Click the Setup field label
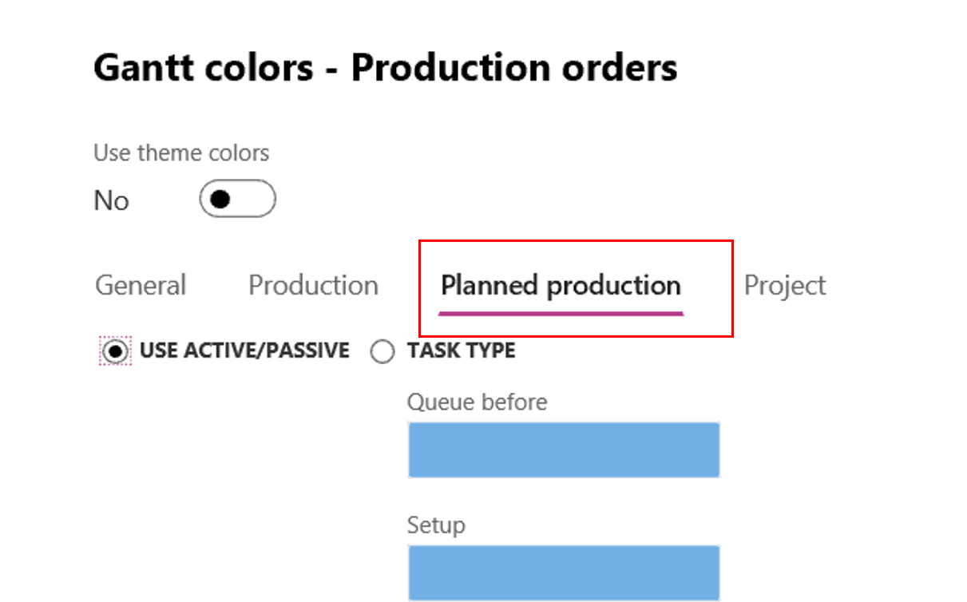967x602 pixels. 435,525
